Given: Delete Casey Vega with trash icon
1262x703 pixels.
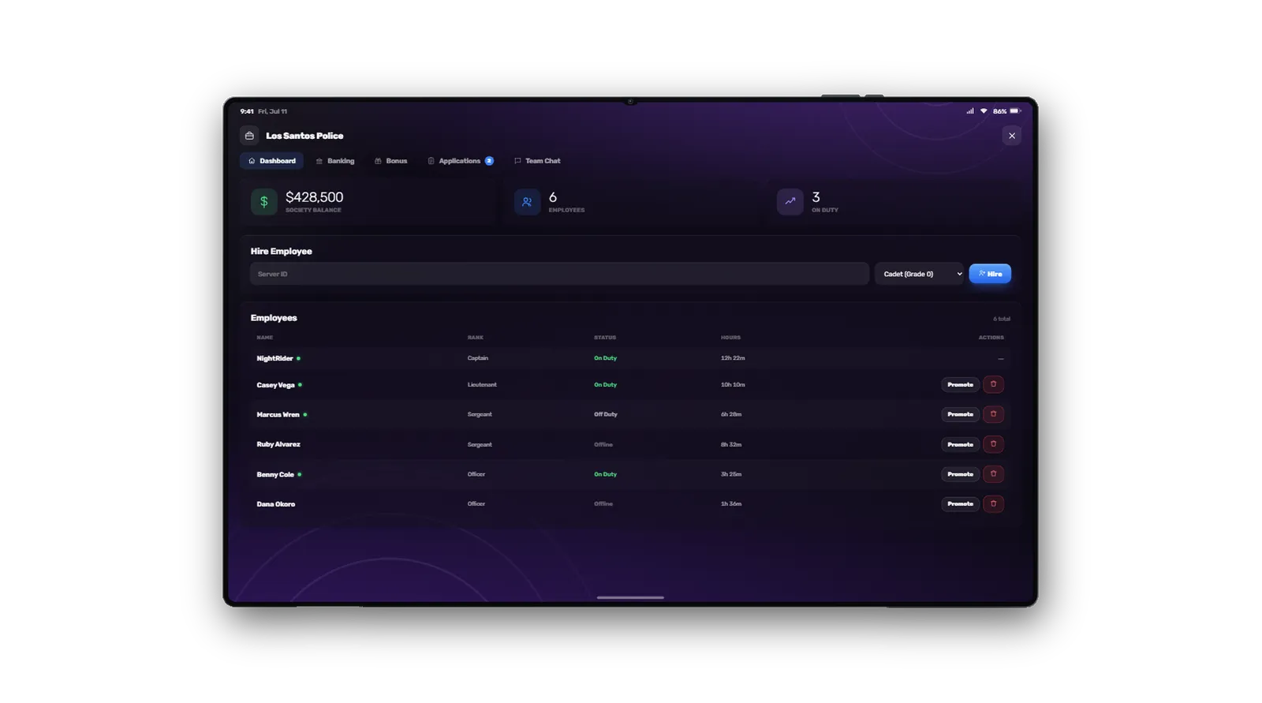Looking at the screenshot, I should click(993, 384).
